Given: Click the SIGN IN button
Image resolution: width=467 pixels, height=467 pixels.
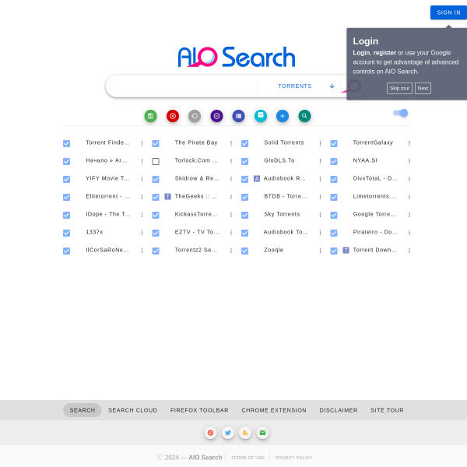Looking at the screenshot, I should pyautogui.click(x=448, y=12).
